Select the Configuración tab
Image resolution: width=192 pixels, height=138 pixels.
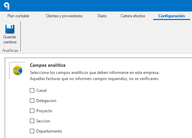(x=172, y=16)
